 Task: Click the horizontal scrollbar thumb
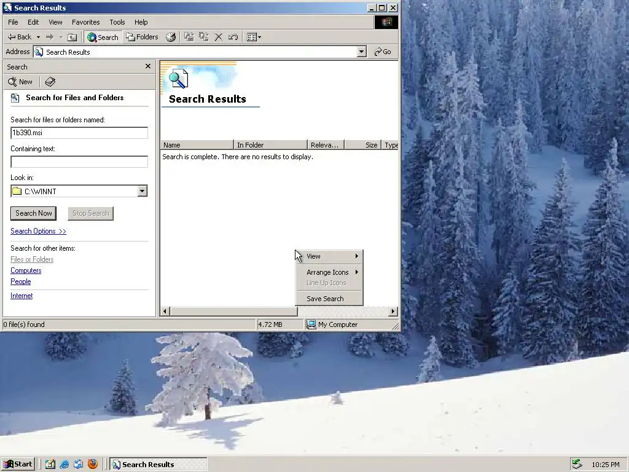click(x=233, y=312)
